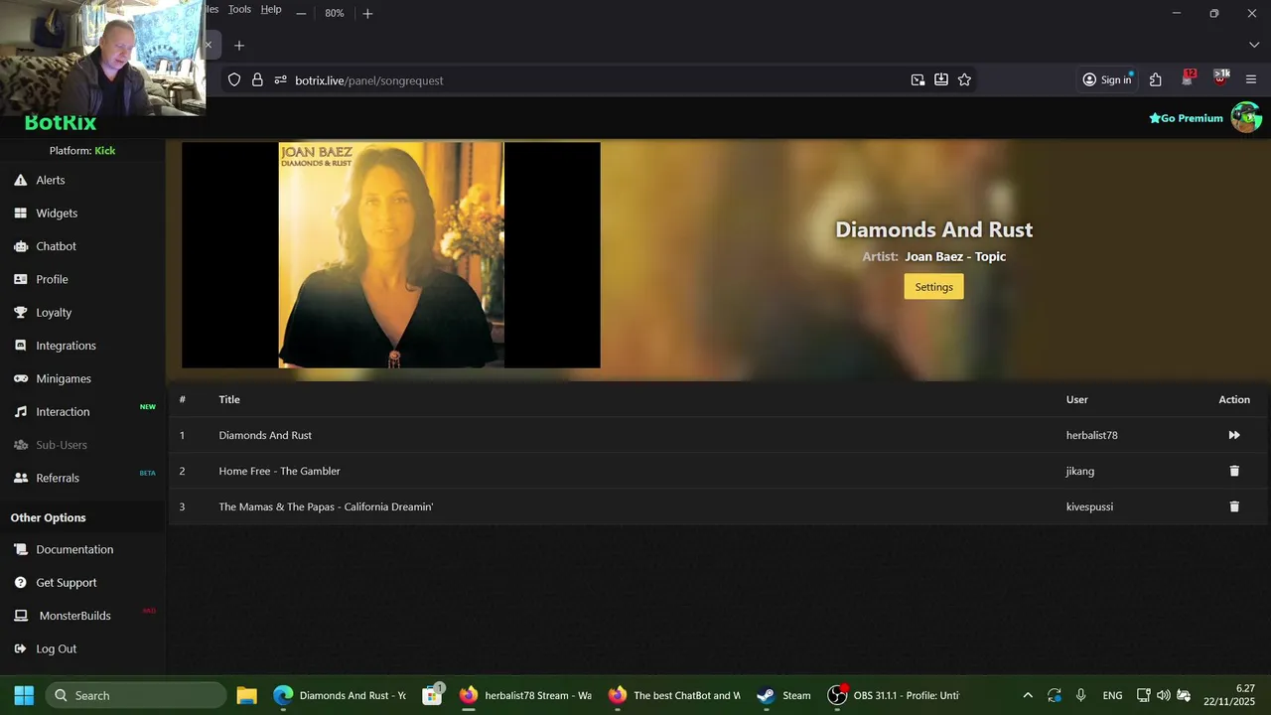This screenshot has width=1271, height=715.
Task: Click username jikang in the queue
Action: 1080,471
